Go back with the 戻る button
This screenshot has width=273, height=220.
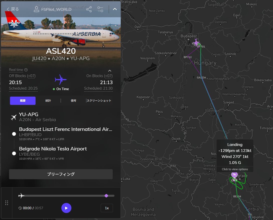pos(13,9)
